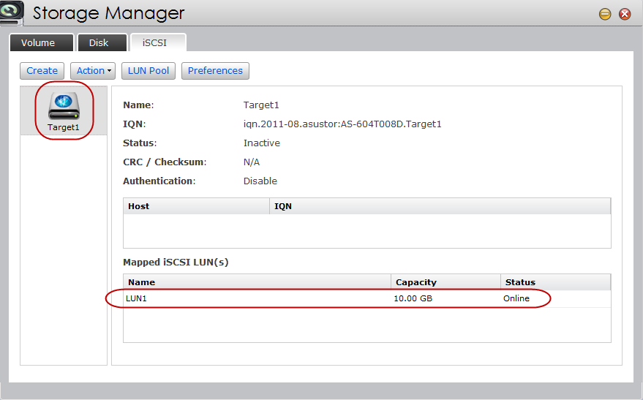Click the iqn.2011-08.asustor IQN value
Screen dimensions: 643x400
[342, 124]
